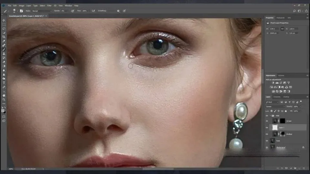Screen dimensions: 310x174
Task: Select the Crop tool
Action: pyautogui.click(x=4, y=37)
